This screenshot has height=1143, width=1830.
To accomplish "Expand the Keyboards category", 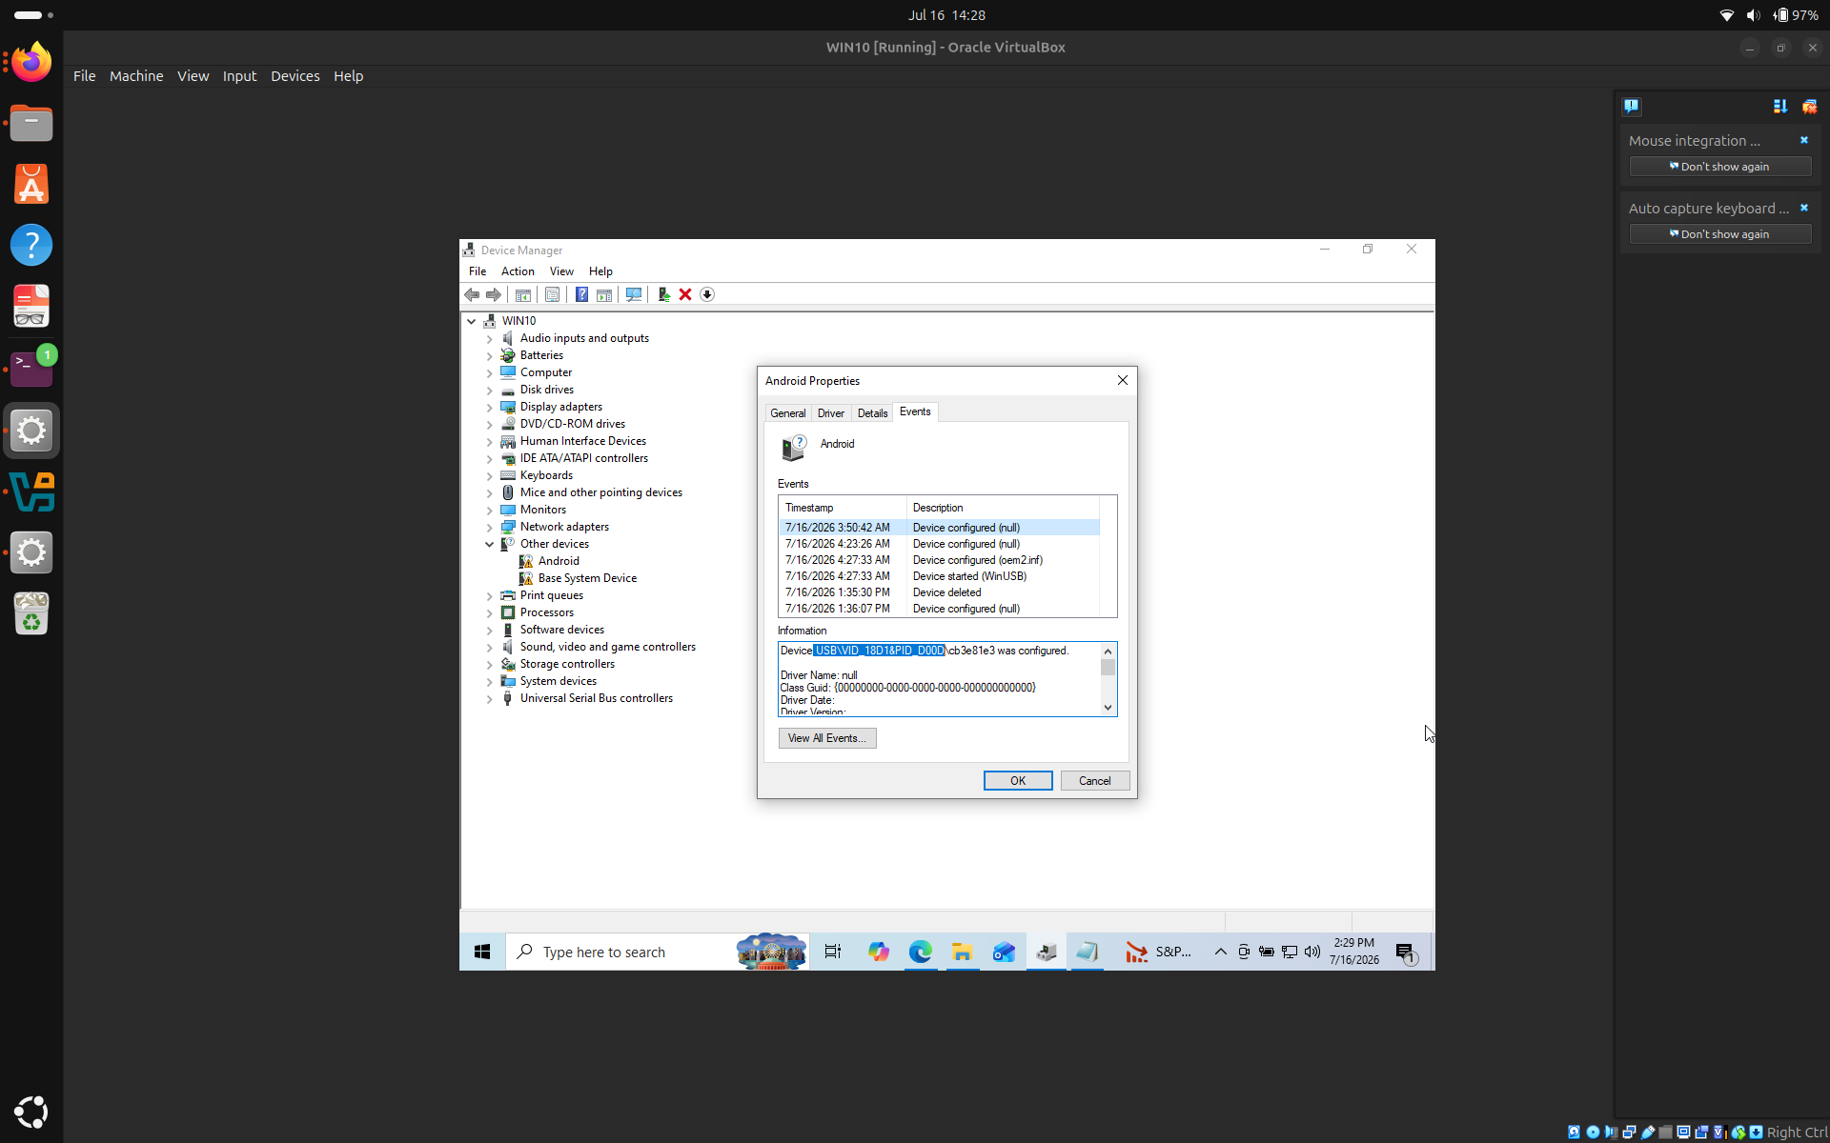I will 490,476.
